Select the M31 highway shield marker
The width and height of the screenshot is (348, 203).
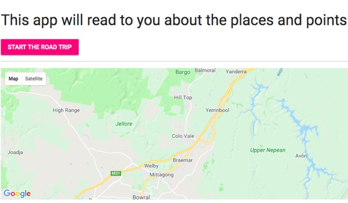pos(116,173)
